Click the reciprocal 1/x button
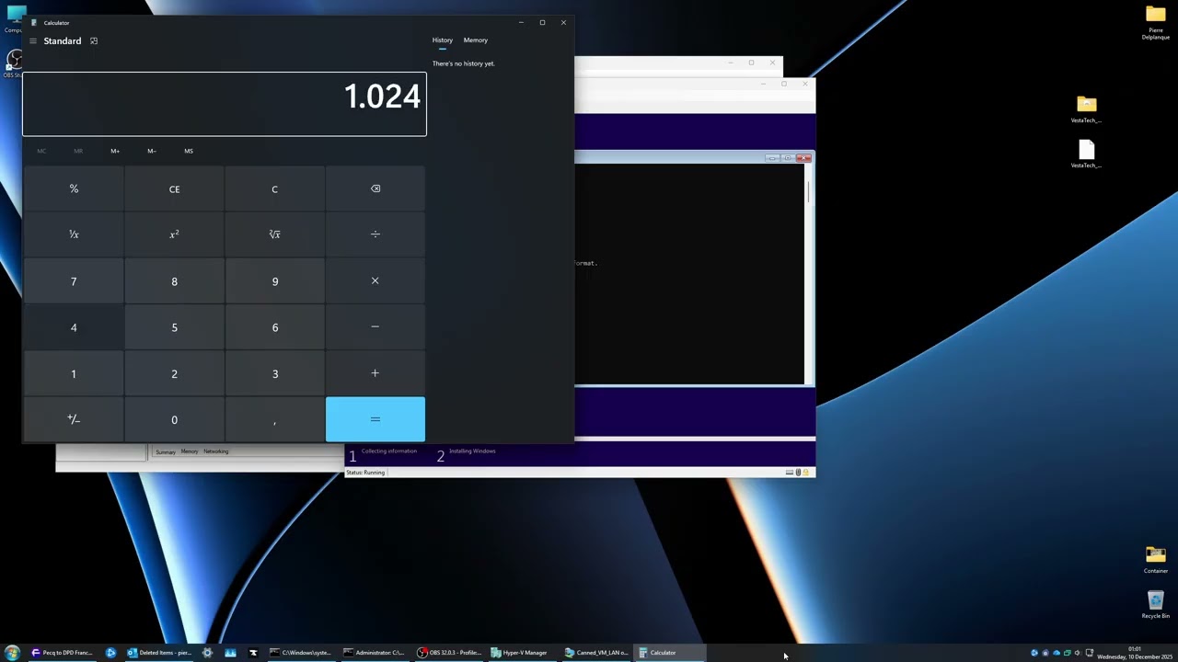 [74, 234]
